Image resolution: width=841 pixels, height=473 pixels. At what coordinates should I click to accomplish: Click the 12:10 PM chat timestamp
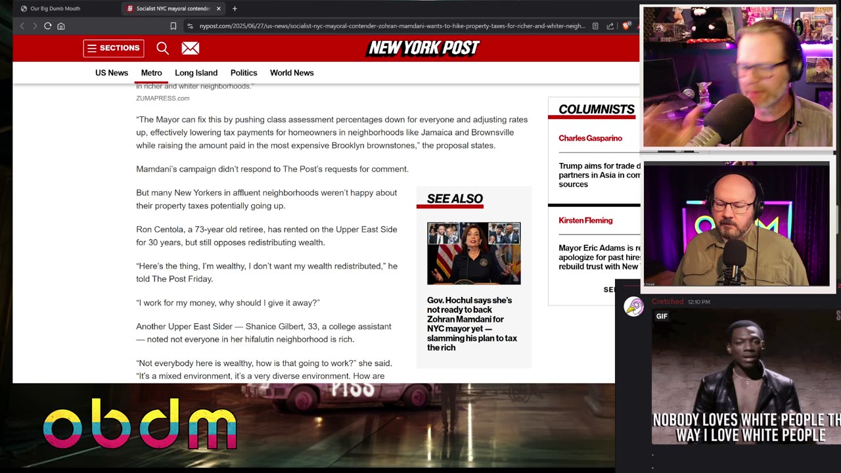coord(698,302)
